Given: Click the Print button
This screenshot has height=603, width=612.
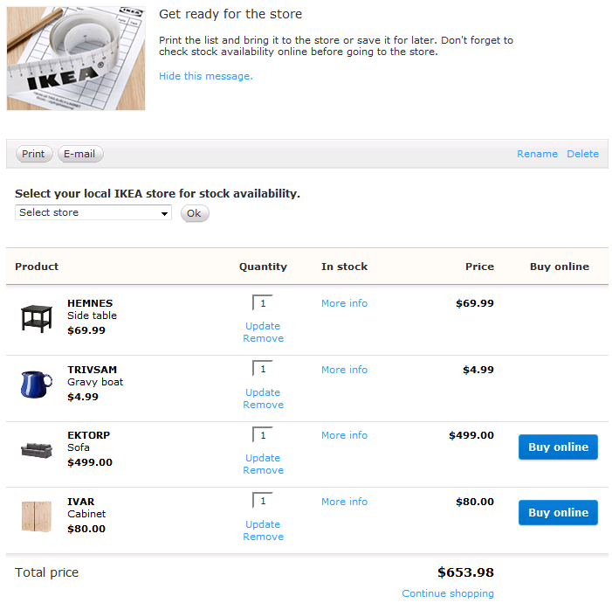Looking at the screenshot, I should pos(33,154).
